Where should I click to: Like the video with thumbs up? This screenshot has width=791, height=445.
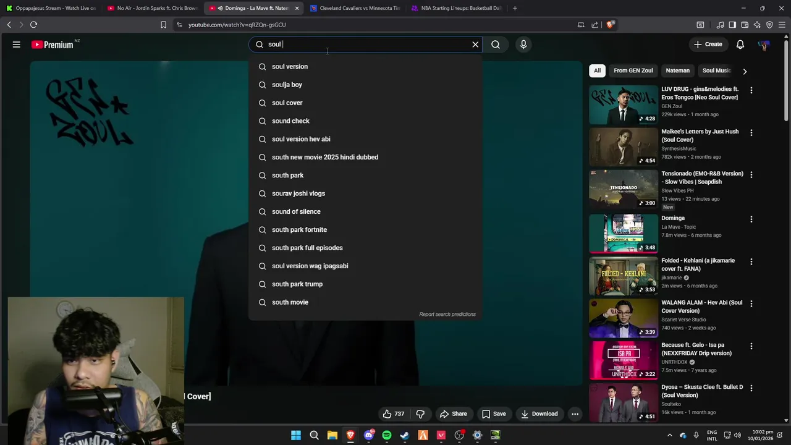point(394,414)
